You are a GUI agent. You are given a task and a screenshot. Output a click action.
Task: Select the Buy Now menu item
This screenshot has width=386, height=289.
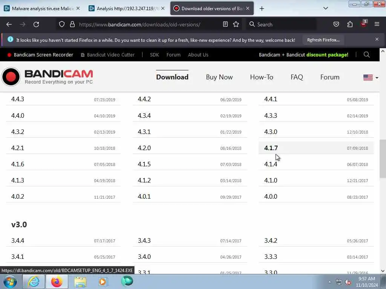tap(219, 77)
